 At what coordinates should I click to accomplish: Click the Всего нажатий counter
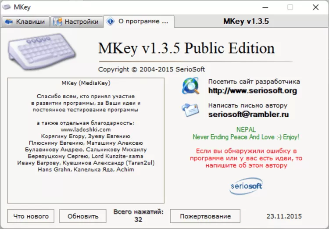click(x=138, y=215)
